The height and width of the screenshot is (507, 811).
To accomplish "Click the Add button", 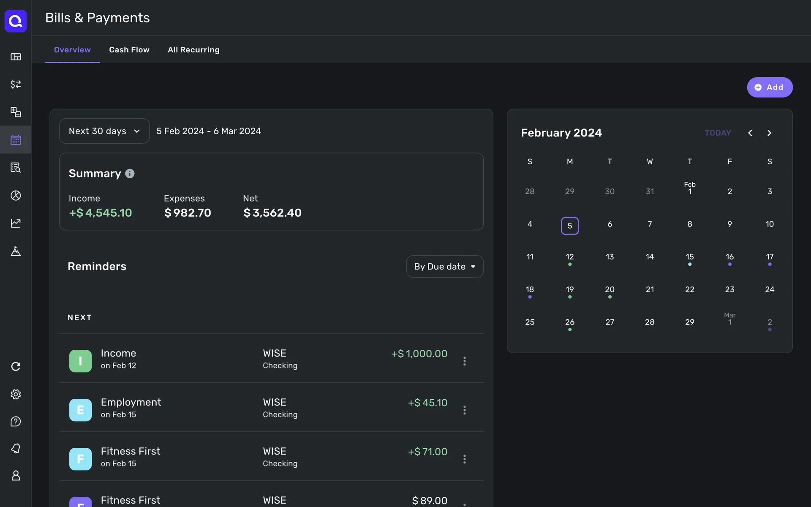I will [769, 87].
